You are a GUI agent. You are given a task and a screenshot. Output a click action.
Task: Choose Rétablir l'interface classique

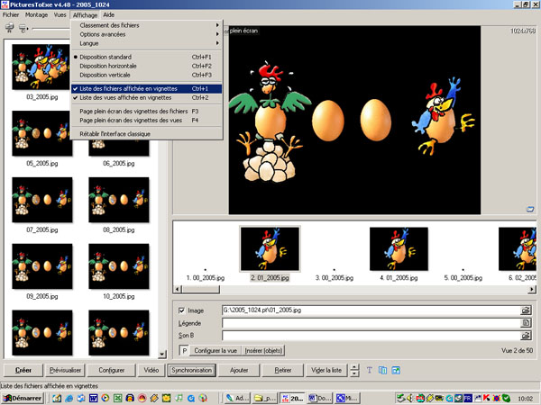[x=146, y=134]
